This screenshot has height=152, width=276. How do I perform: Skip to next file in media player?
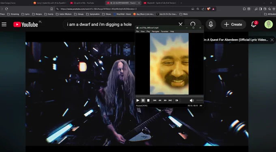(170, 100)
